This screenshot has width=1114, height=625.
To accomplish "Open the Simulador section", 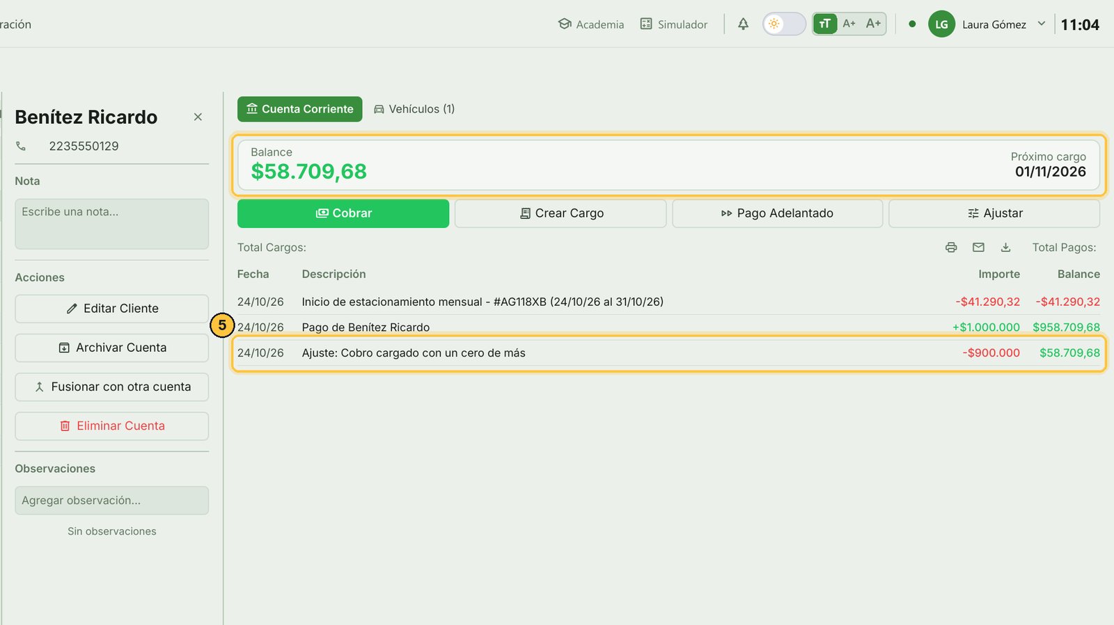I will pos(673,24).
